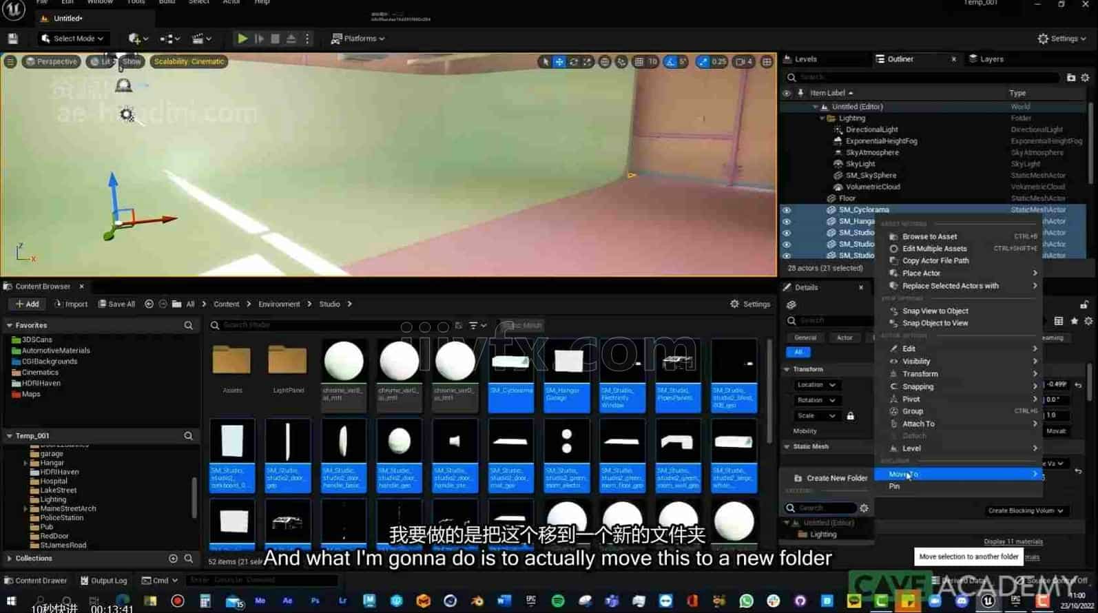This screenshot has width=1098, height=613.
Task: Open the Content Drawer
Action: (35, 581)
